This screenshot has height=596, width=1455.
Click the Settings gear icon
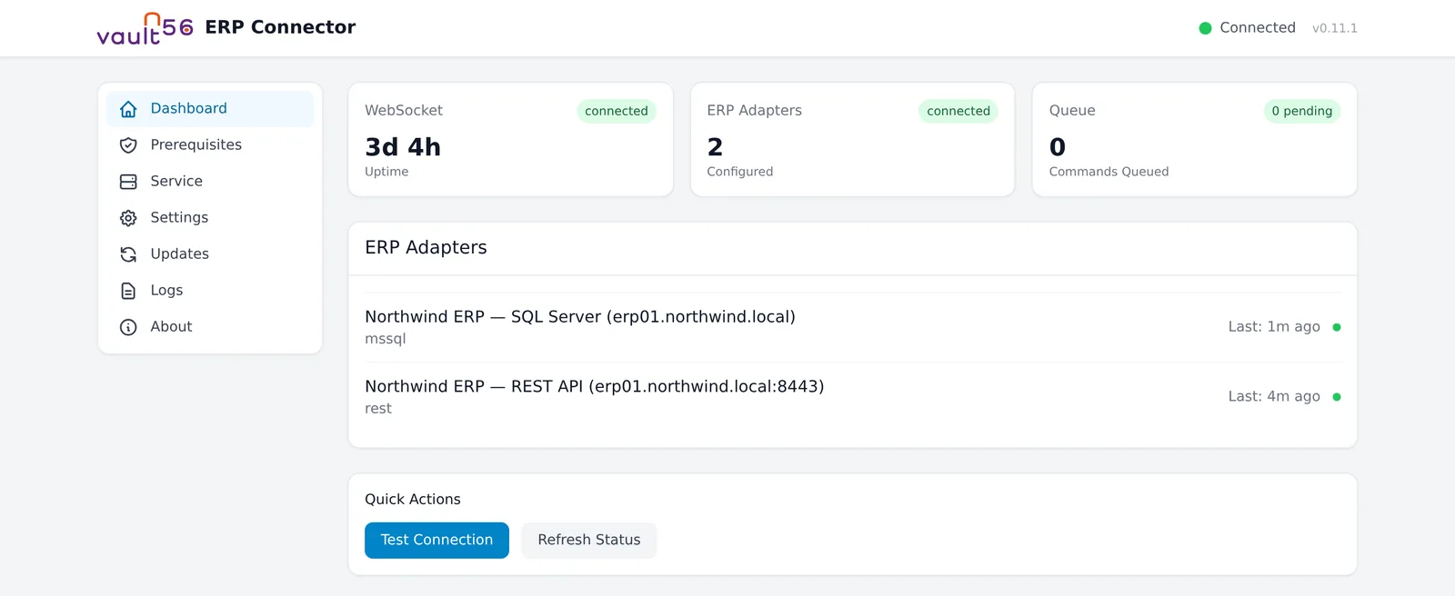click(128, 218)
